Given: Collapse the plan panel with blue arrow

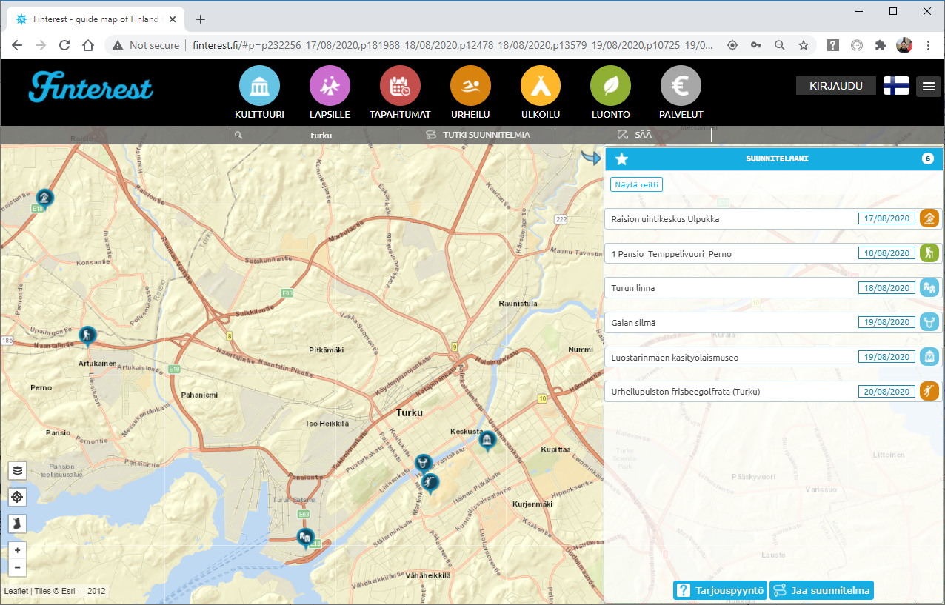Looking at the screenshot, I should [x=590, y=157].
